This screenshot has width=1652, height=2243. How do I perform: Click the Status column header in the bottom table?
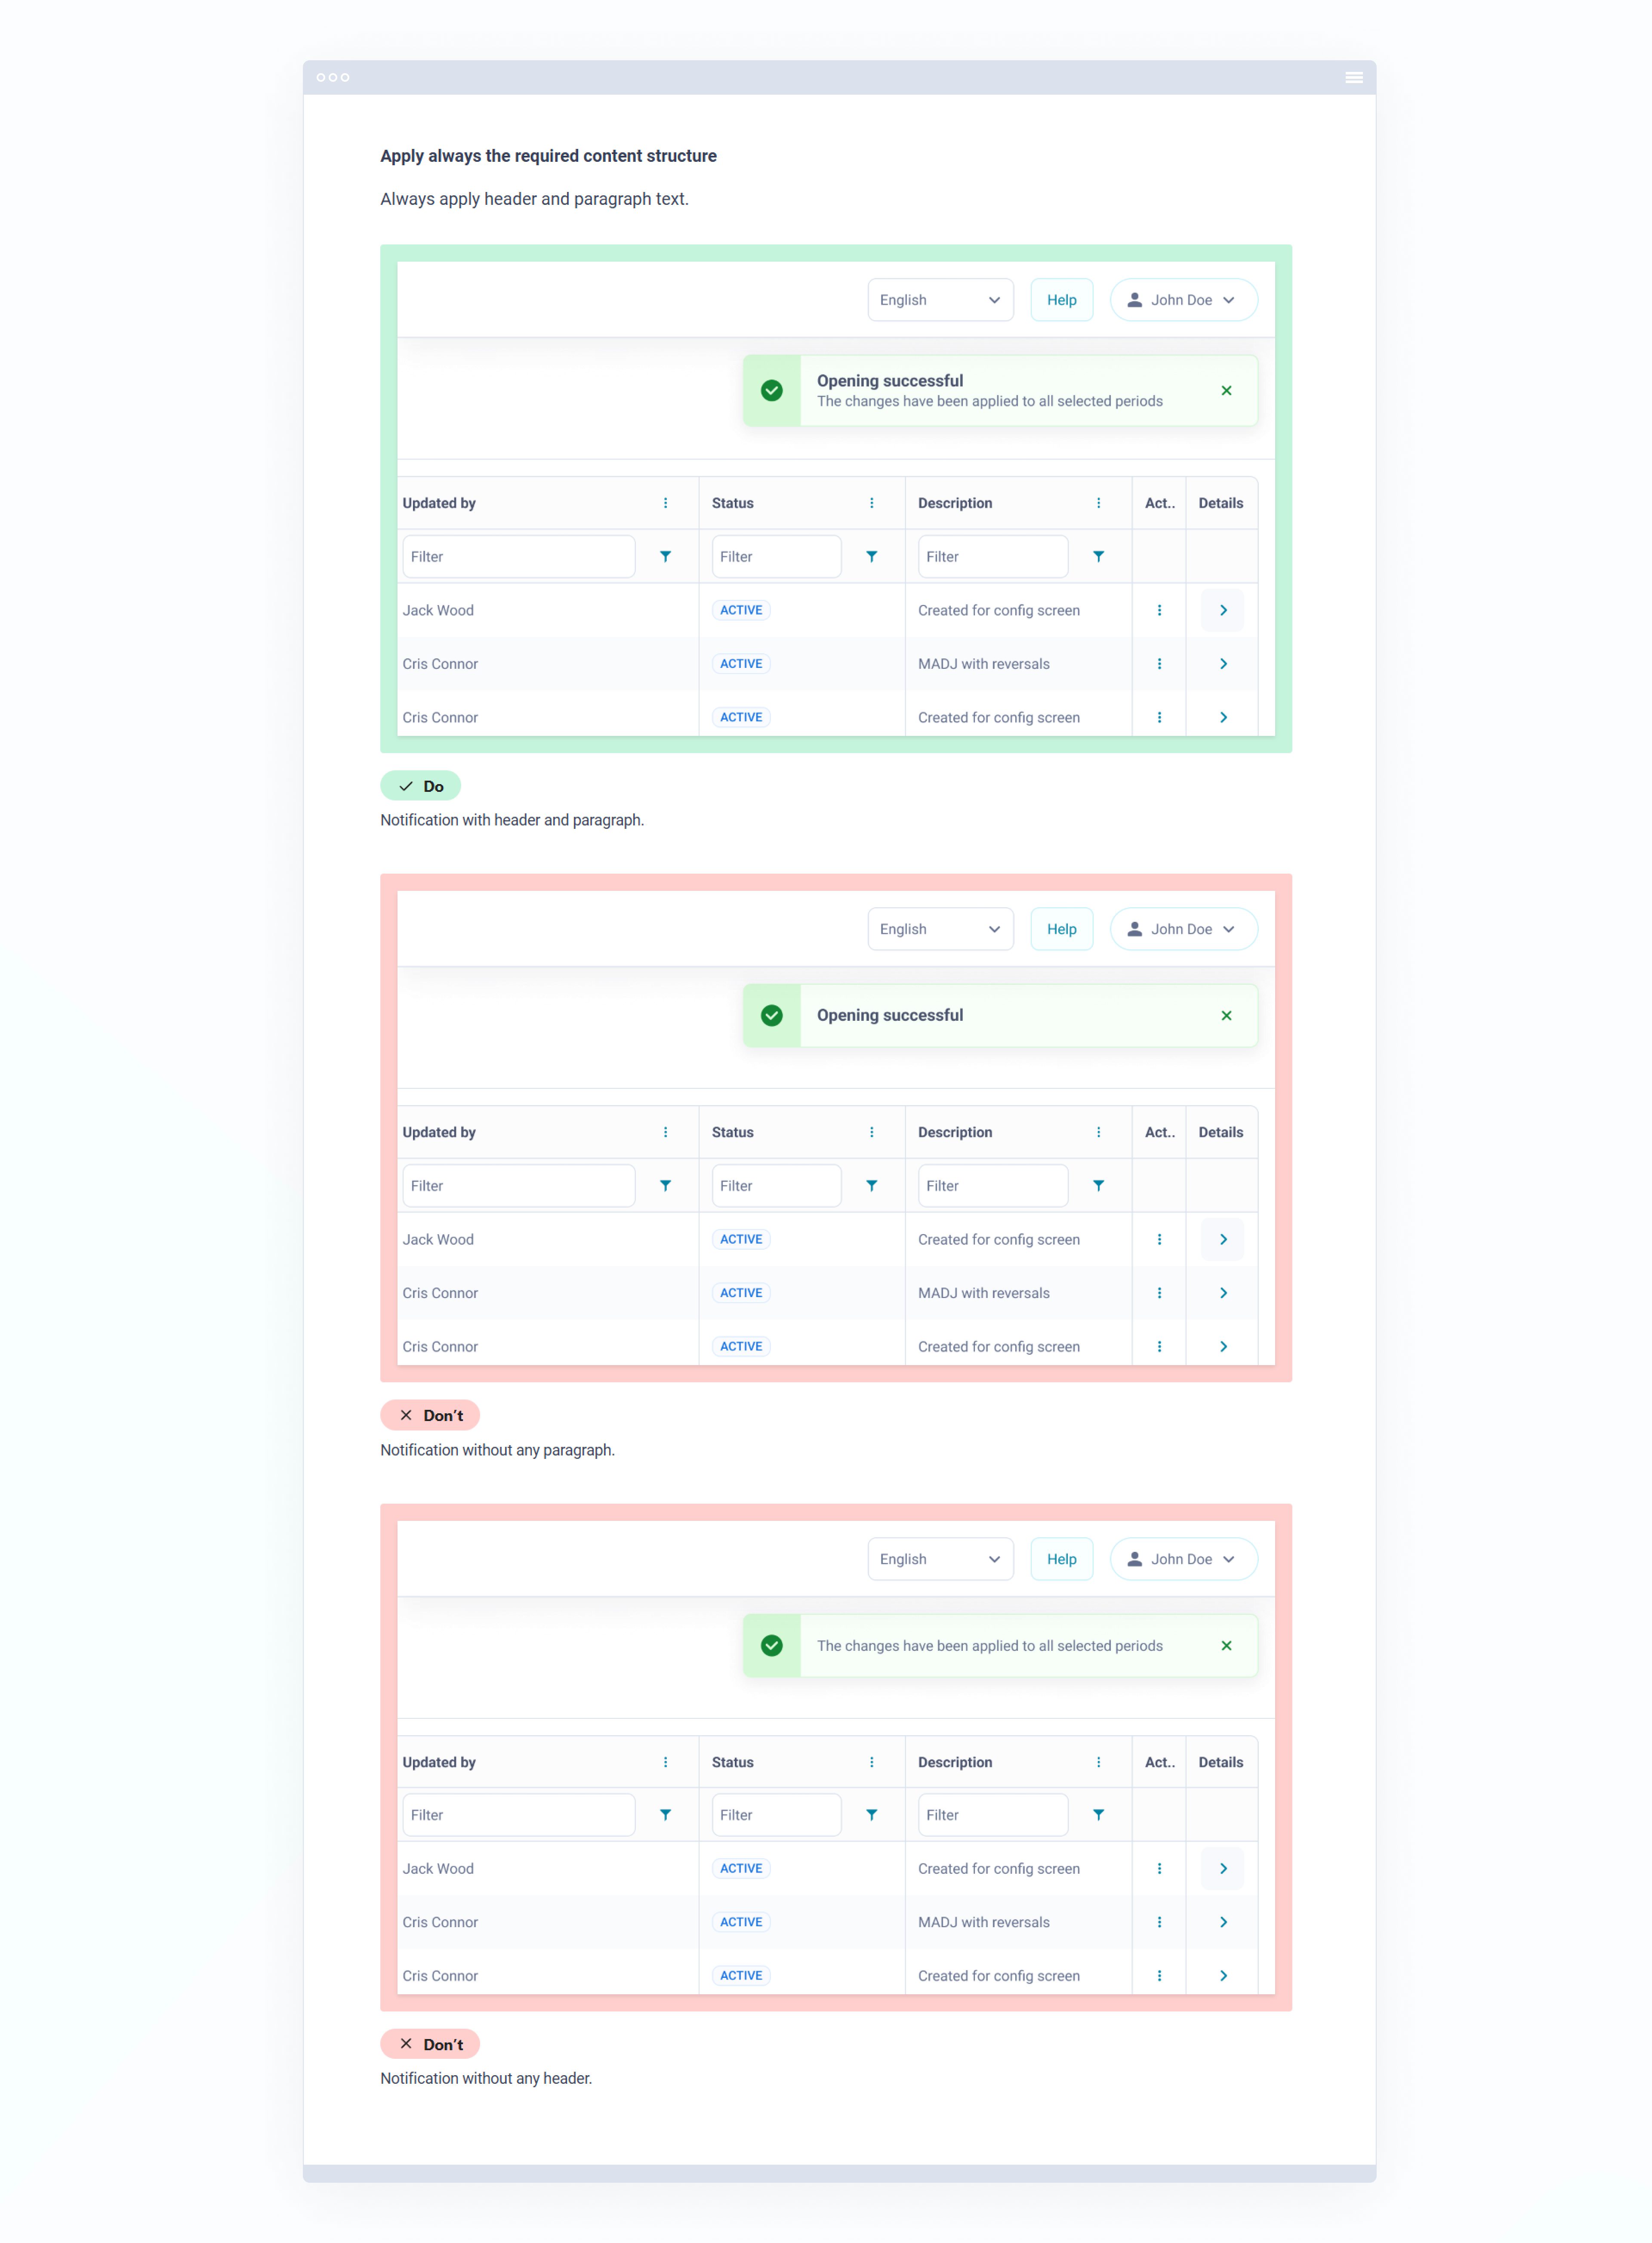click(x=733, y=1762)
